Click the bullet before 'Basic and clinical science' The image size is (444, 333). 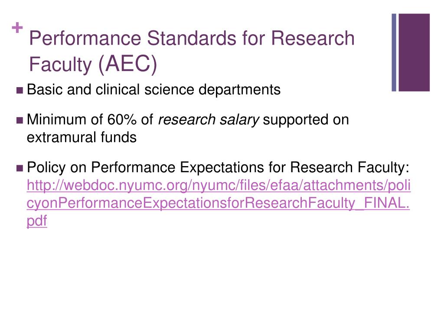[20, 90]
